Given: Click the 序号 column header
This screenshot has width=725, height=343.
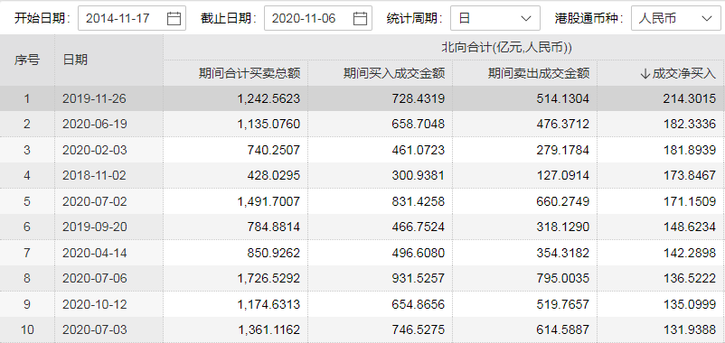Looking at the screenshot, I should click(x=27, y=60).
